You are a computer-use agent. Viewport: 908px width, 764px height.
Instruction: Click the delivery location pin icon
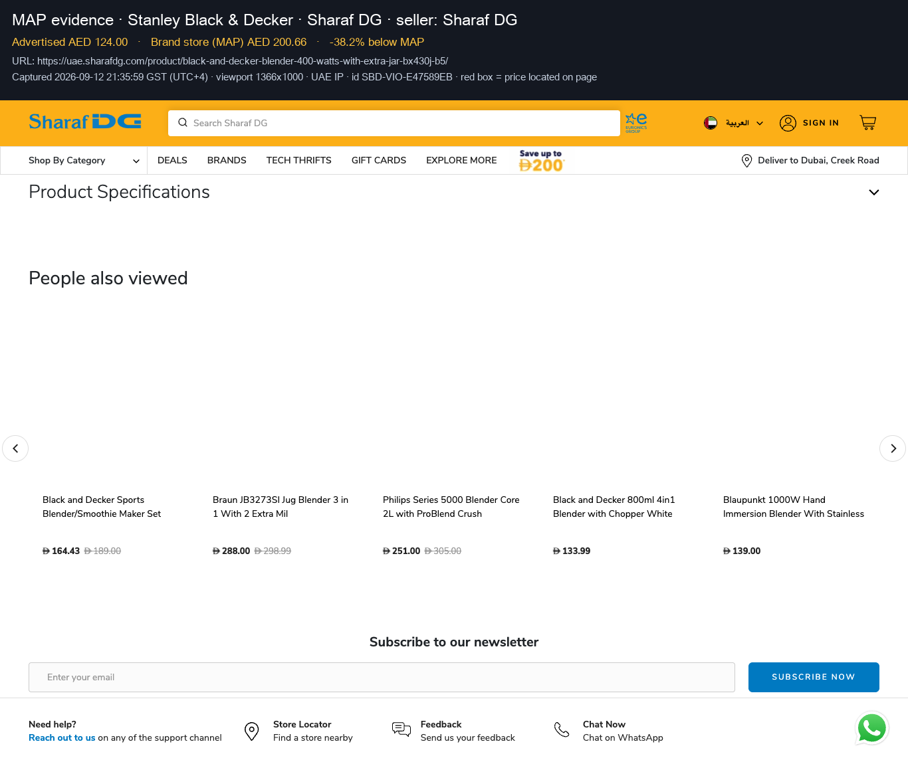(x=746, y=161)
